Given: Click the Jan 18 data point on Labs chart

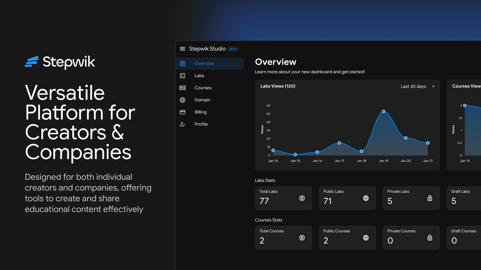Looking at the screenshot, I should (361, 151).
